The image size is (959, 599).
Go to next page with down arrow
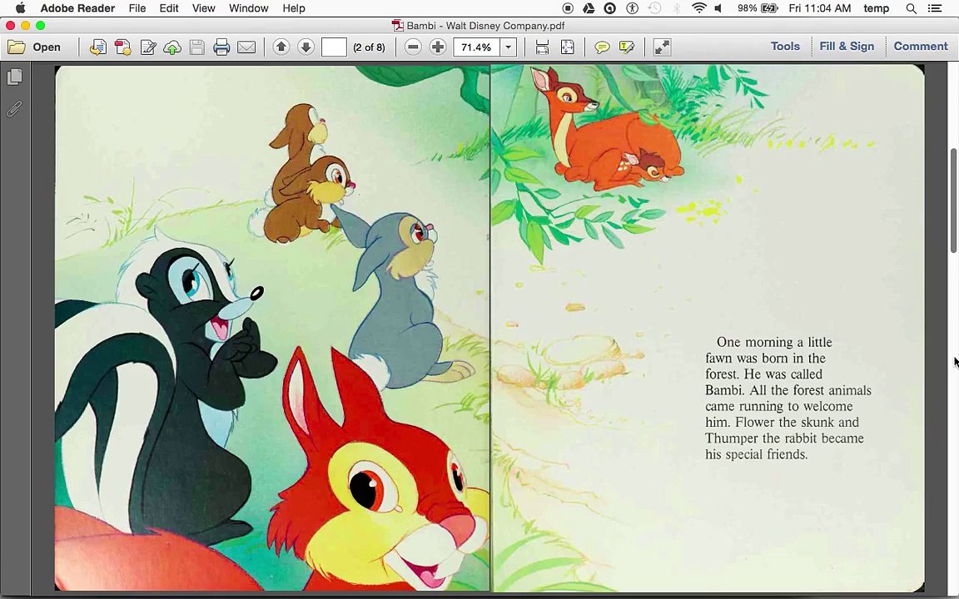tap(306, 47)
